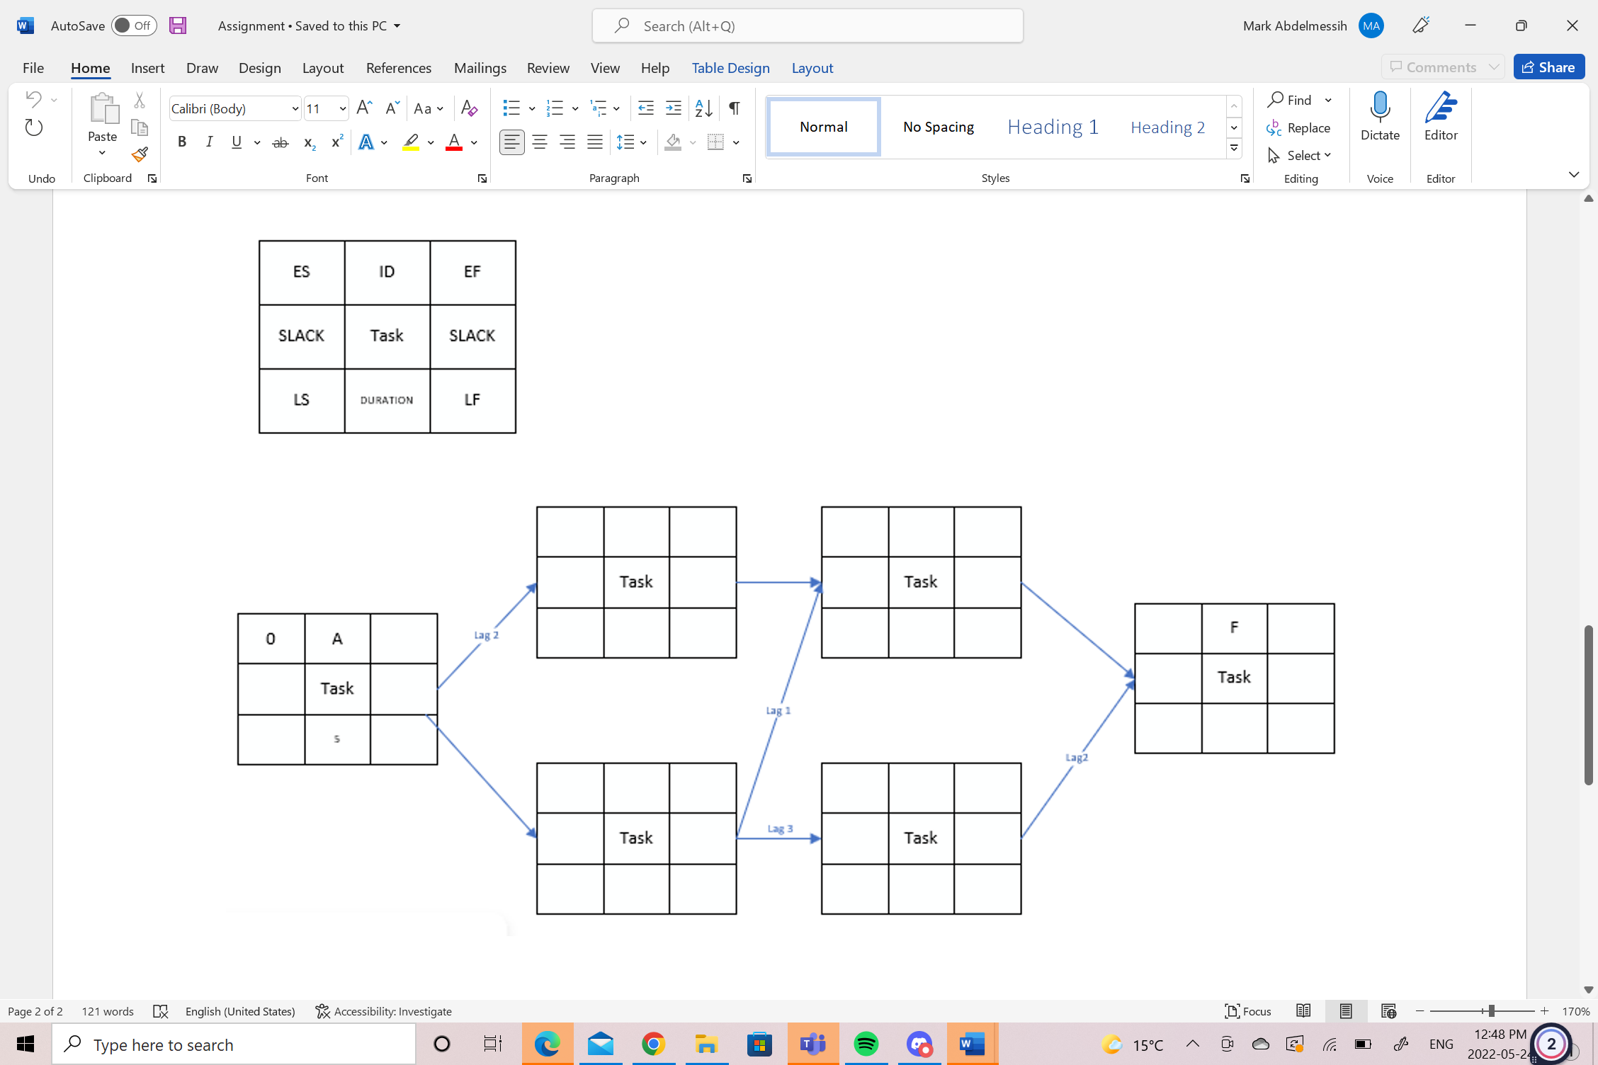Toggle show paragraph marks

click(735, 108)
